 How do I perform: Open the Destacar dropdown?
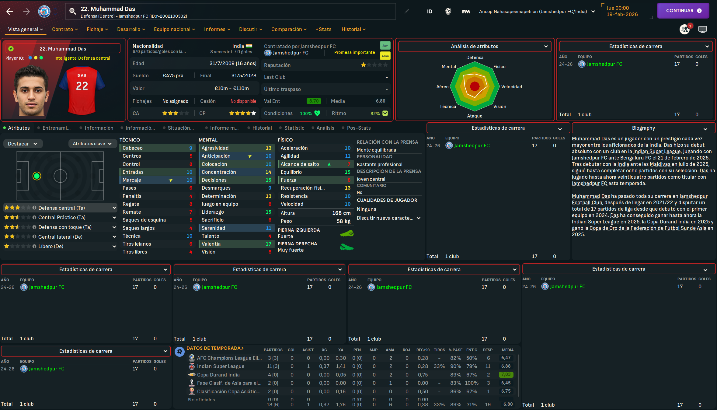(23, 144)
